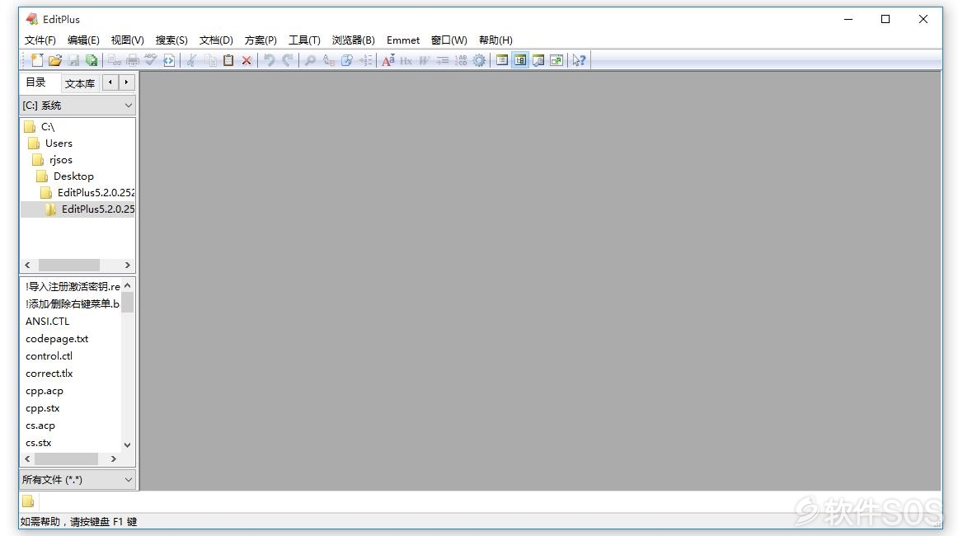Image resolution: width=958 pixels, height=536 pixels.
Task: Click the Go to Line icon
Action: [364, 60]
